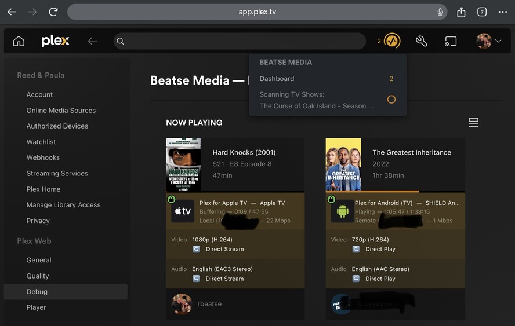Click rbeatse user avatar
515x326 pixels.
pyautogui.click(x=182, y=304)
